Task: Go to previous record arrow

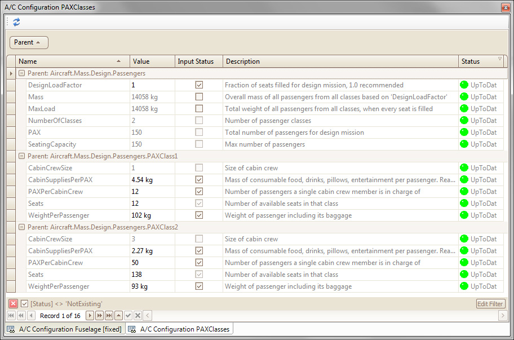Action: click(31, 315)
